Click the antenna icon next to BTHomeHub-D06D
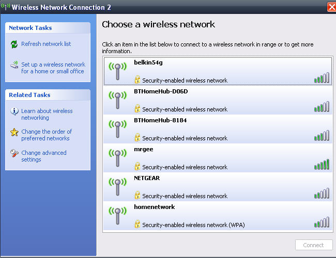The image size is (336, 258). click(x=118, y=100)
